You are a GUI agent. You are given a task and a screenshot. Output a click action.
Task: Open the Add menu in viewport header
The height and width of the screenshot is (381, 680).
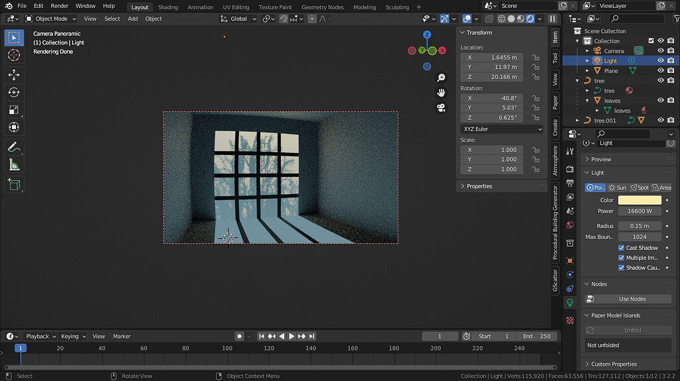tap(133, 19)
